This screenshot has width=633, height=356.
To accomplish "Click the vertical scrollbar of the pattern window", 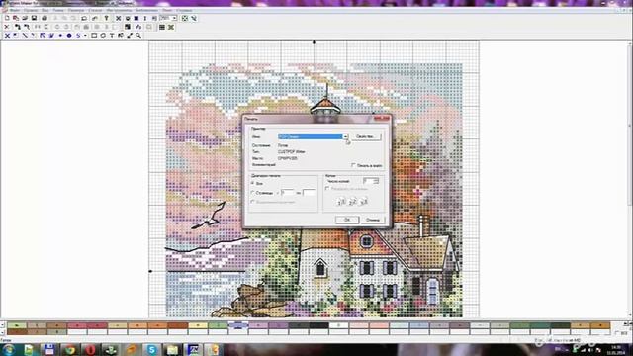I will (x=630, y=178).
